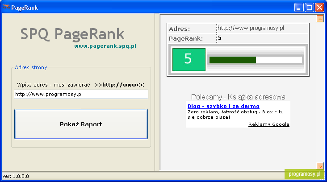327x182 pixels.
Task: Click the PageRank app icon in title bar
Action: (x=6, y=6)
